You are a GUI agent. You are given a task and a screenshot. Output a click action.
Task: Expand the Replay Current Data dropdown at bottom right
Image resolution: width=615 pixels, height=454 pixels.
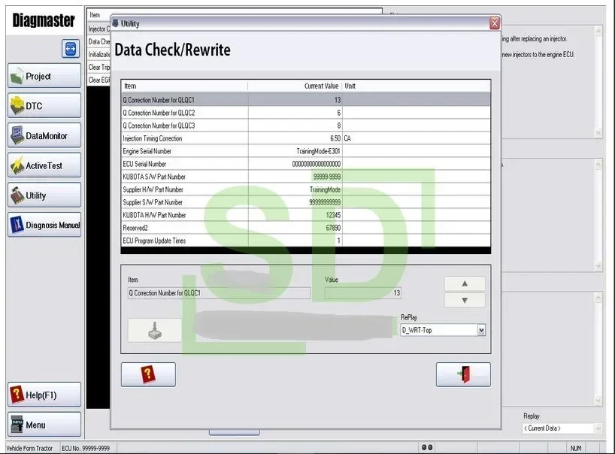(x=559, y=427)
